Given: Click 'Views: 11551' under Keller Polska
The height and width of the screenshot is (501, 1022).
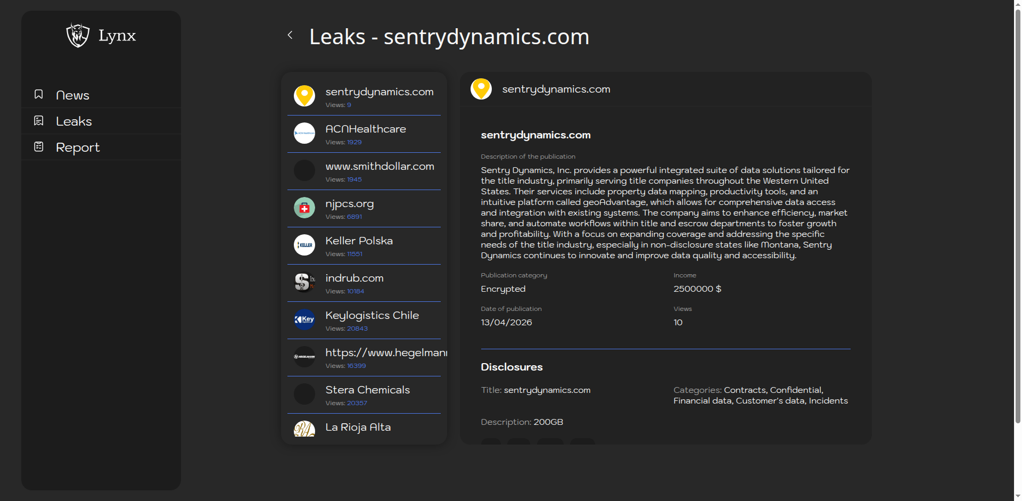Looking at the screenshot, I should [344, 254].
